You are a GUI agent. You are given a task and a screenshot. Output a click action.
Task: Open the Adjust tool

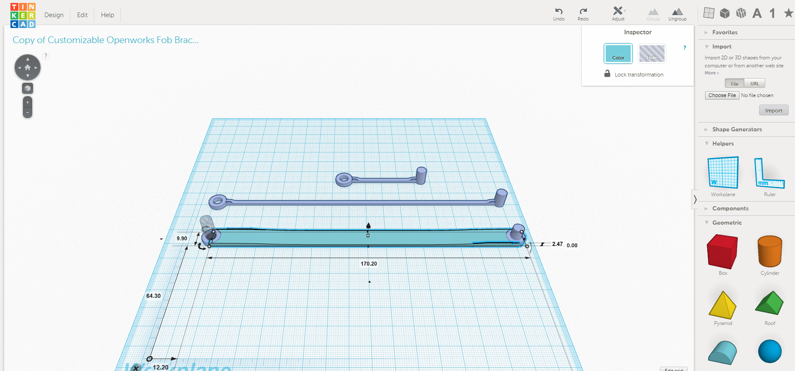[x=618, y=13]
